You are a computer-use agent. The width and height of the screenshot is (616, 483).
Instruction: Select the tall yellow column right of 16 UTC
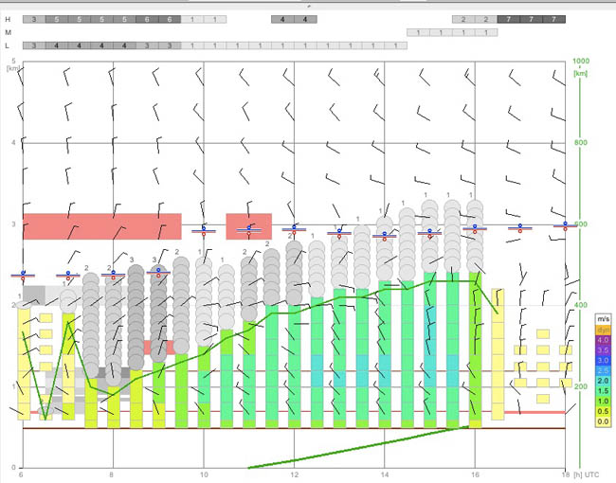[498, 353]
